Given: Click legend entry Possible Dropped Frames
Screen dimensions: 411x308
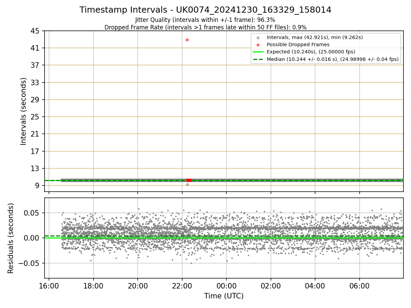Looking at the screenshot, I should pos(298,44).
